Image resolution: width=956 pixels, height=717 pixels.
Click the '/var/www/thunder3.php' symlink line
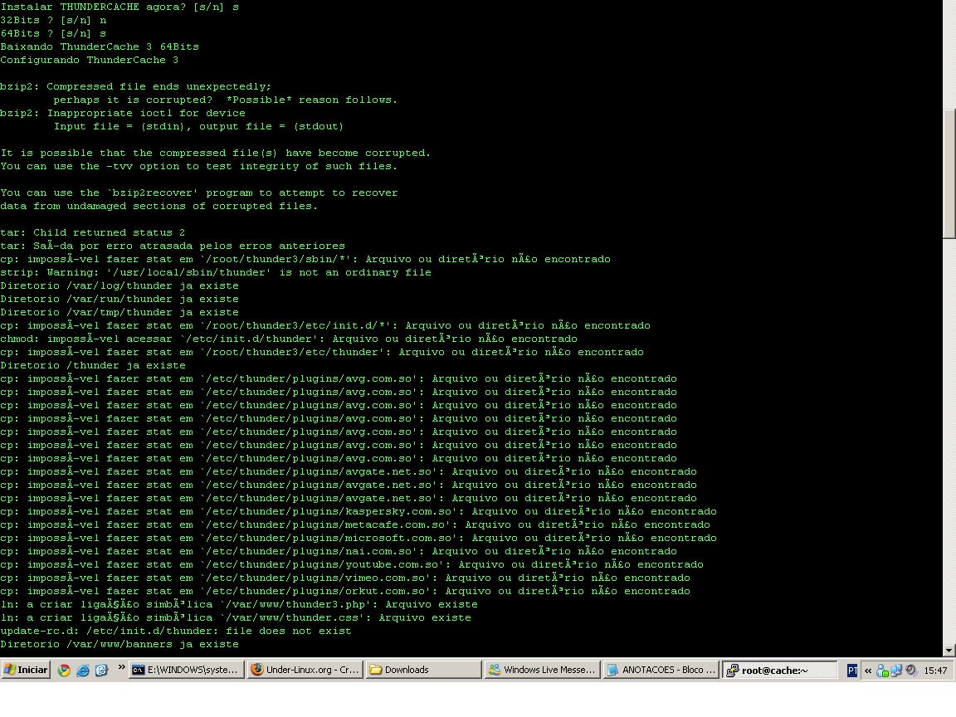pyautogui.click(x=239, y=605)
